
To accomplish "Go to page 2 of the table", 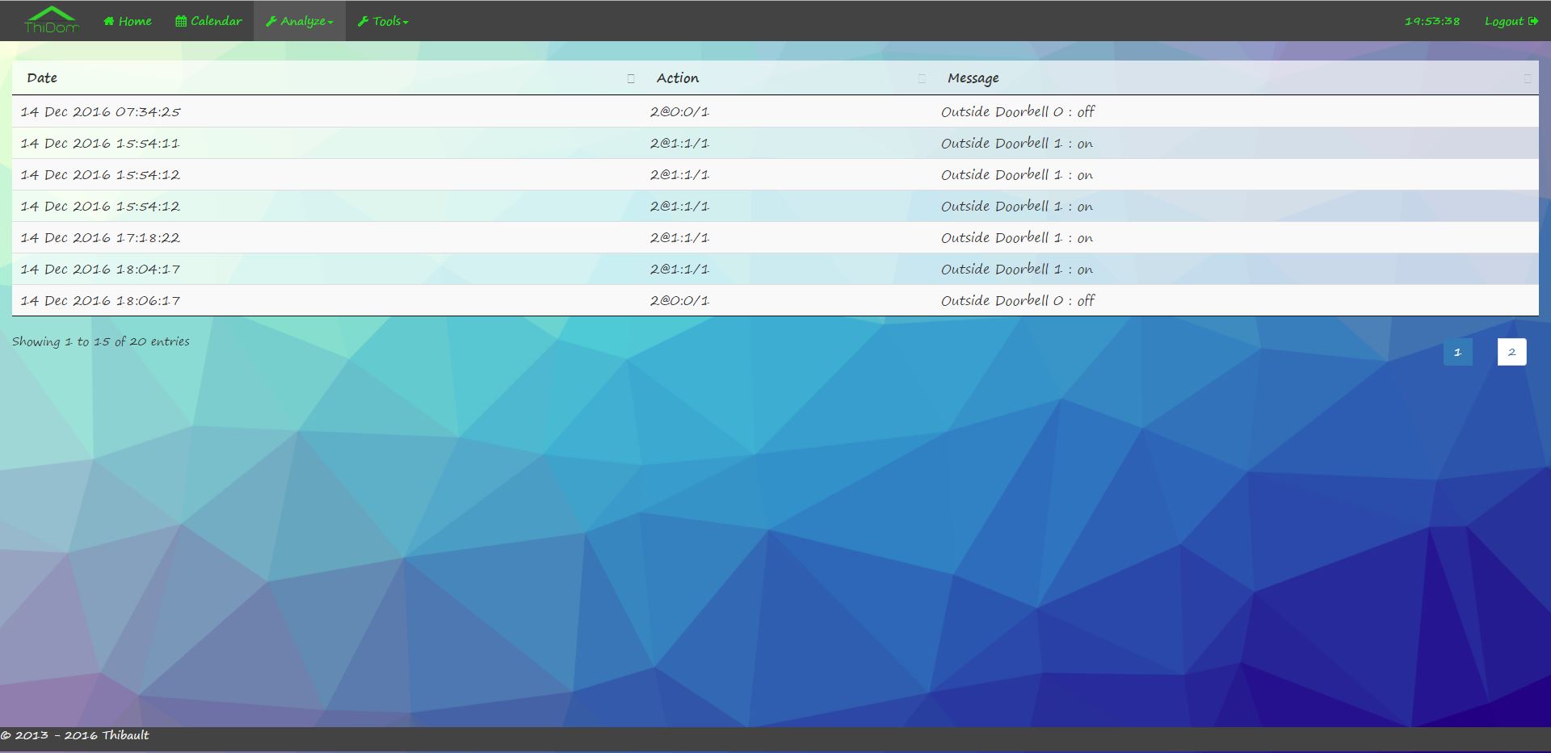I will click(x=1512, y=352).
